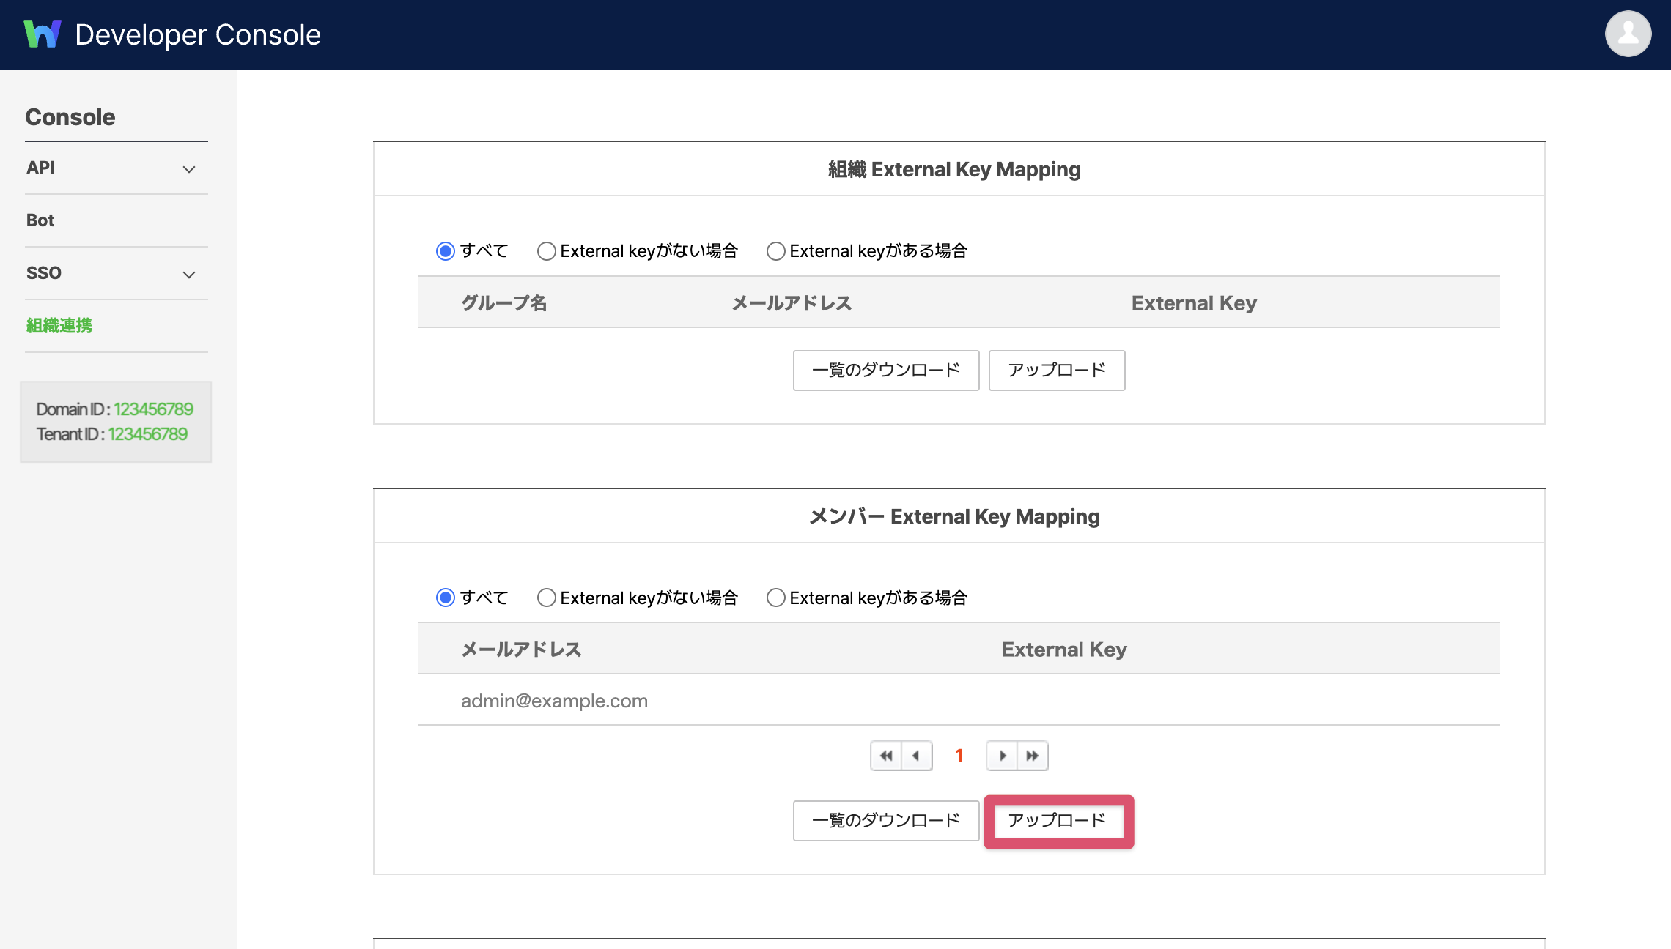Click External Key header in 組織 table
The height and width of the screenshot is (949, 1671).
1194,303
